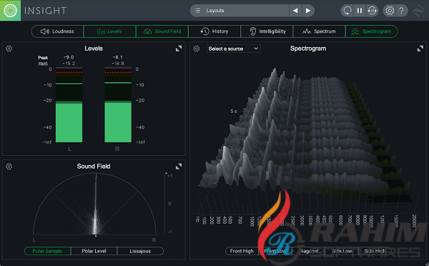Click the left channel level meter
Image resolution: width=429 pixels, height=266 pixels.
(69, 105)
